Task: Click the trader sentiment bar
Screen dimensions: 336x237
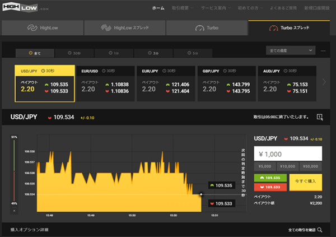Action: 14,170
